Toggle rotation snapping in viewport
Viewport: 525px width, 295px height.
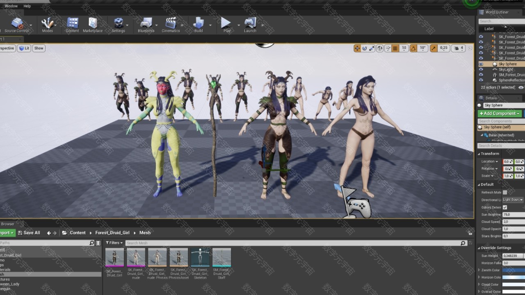coord(413,48)
